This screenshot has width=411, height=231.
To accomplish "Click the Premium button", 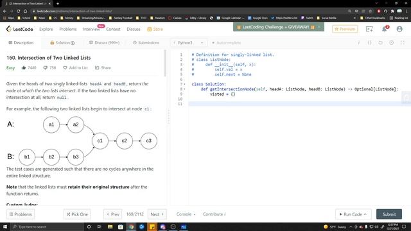I will pyautogui.click(x=345, y=29).
